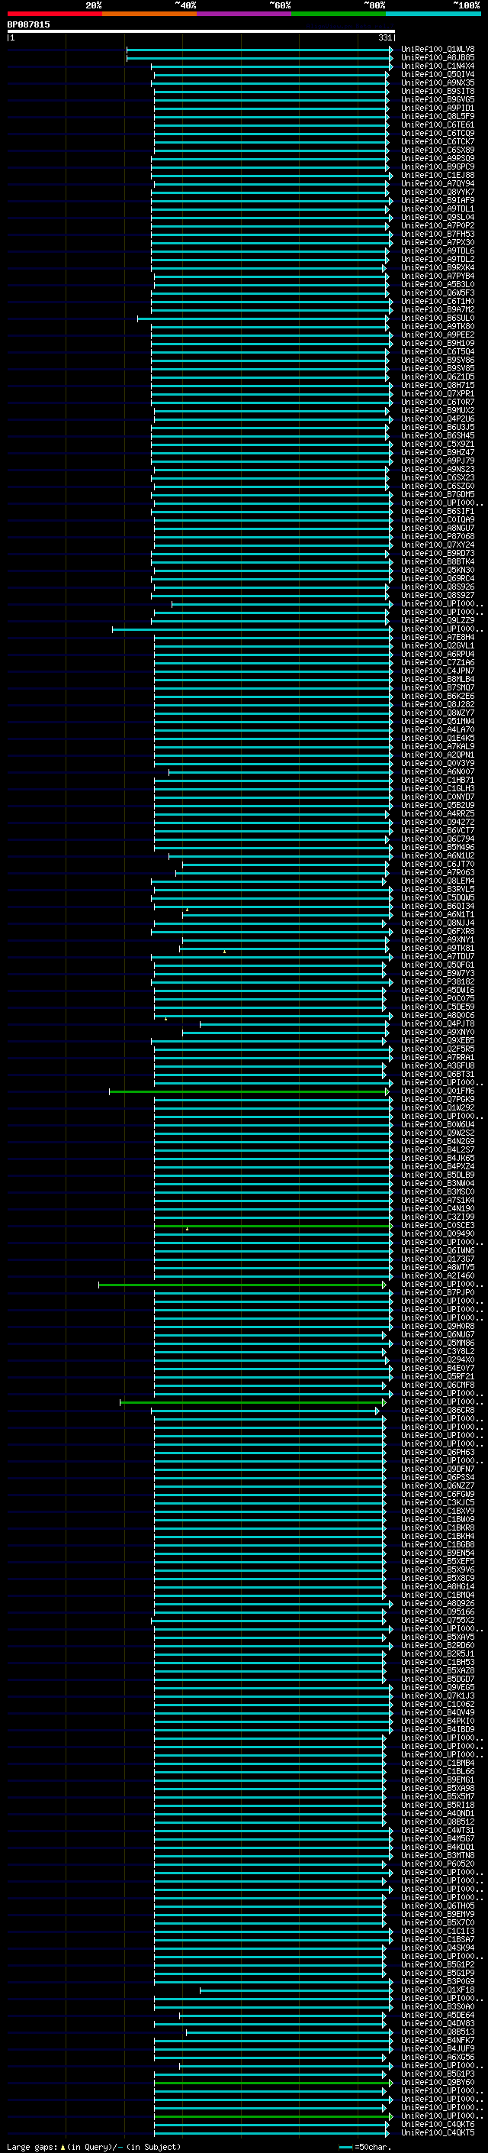The height and width of the screenshot is (2153, 488).
Task: Click the red 20% identity color bar
Action: [55, 14]
